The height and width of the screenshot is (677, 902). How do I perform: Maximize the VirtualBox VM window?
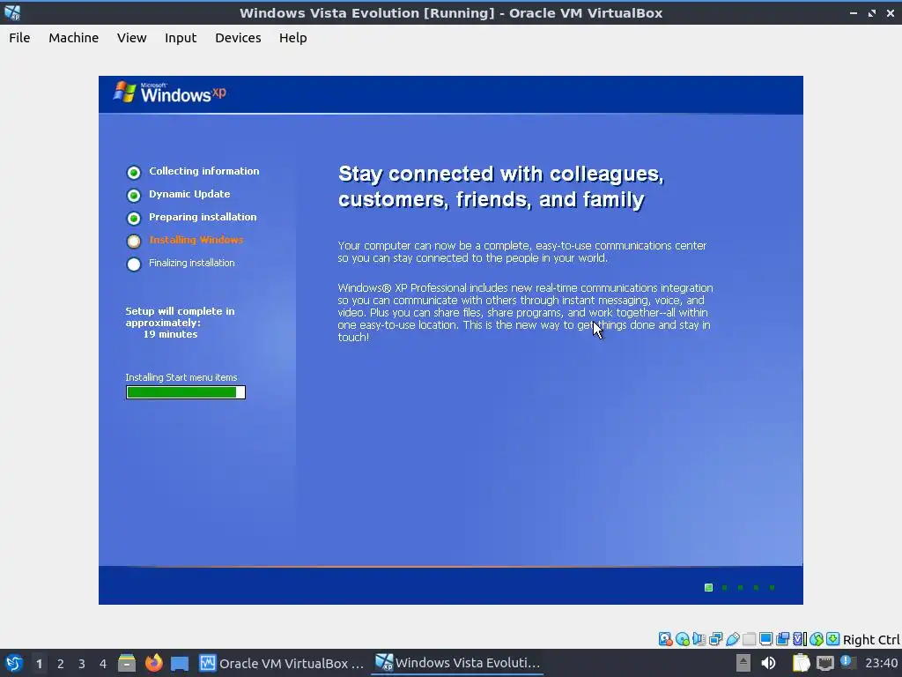coord(872,12)
